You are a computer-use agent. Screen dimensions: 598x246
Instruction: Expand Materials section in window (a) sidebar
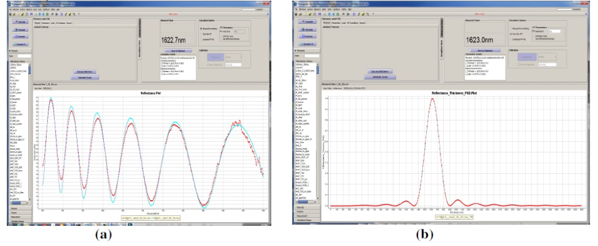click(x=20, y=208)
